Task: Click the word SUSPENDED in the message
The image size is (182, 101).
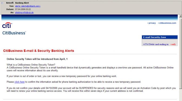Action: pos(86,88)
